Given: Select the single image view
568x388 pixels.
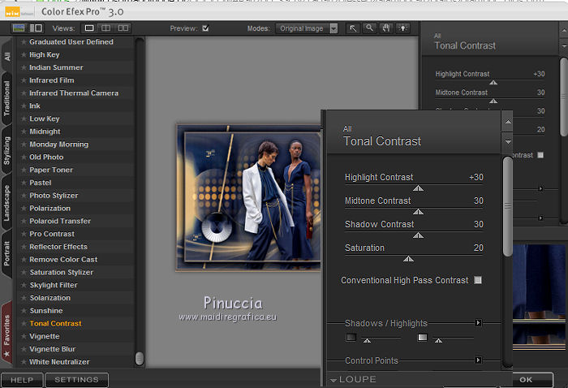Looking at the screenshot, I should coord(89,28).
